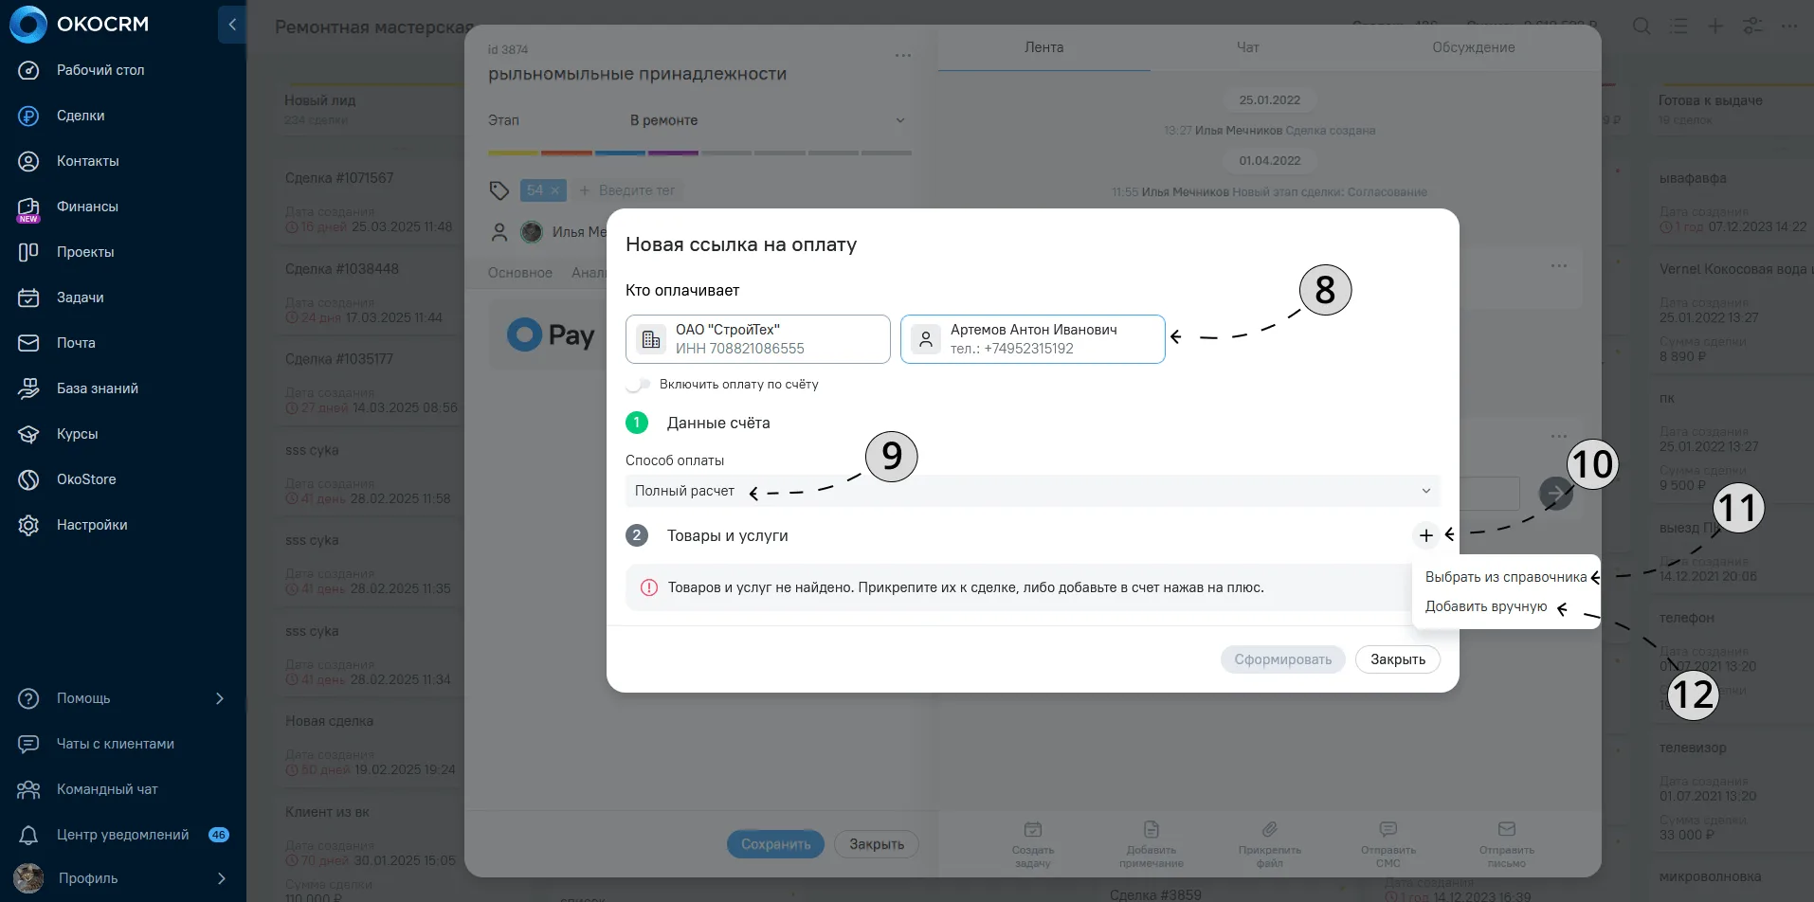
Task: Click the Сохранить button in deal card
Action: coord(775,844)
